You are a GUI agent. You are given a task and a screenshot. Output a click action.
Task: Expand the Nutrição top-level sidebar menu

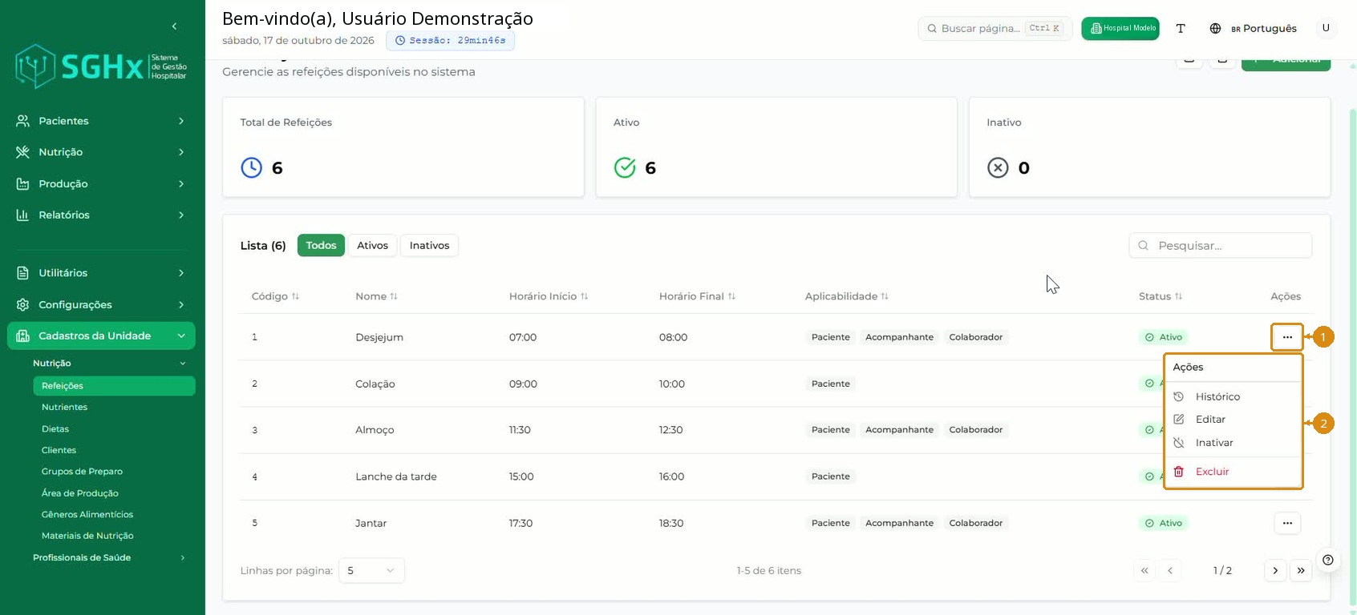pyautogui.click(x=101, y=152)
